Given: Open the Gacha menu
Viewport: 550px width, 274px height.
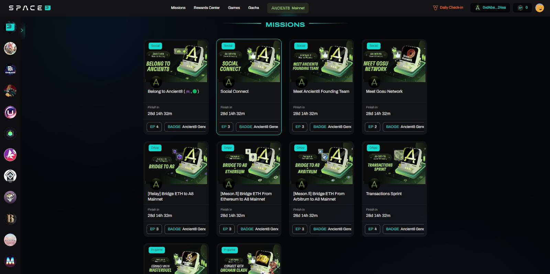Looking at the screenshot, I should pyautogui.click(x=254, y=8).
